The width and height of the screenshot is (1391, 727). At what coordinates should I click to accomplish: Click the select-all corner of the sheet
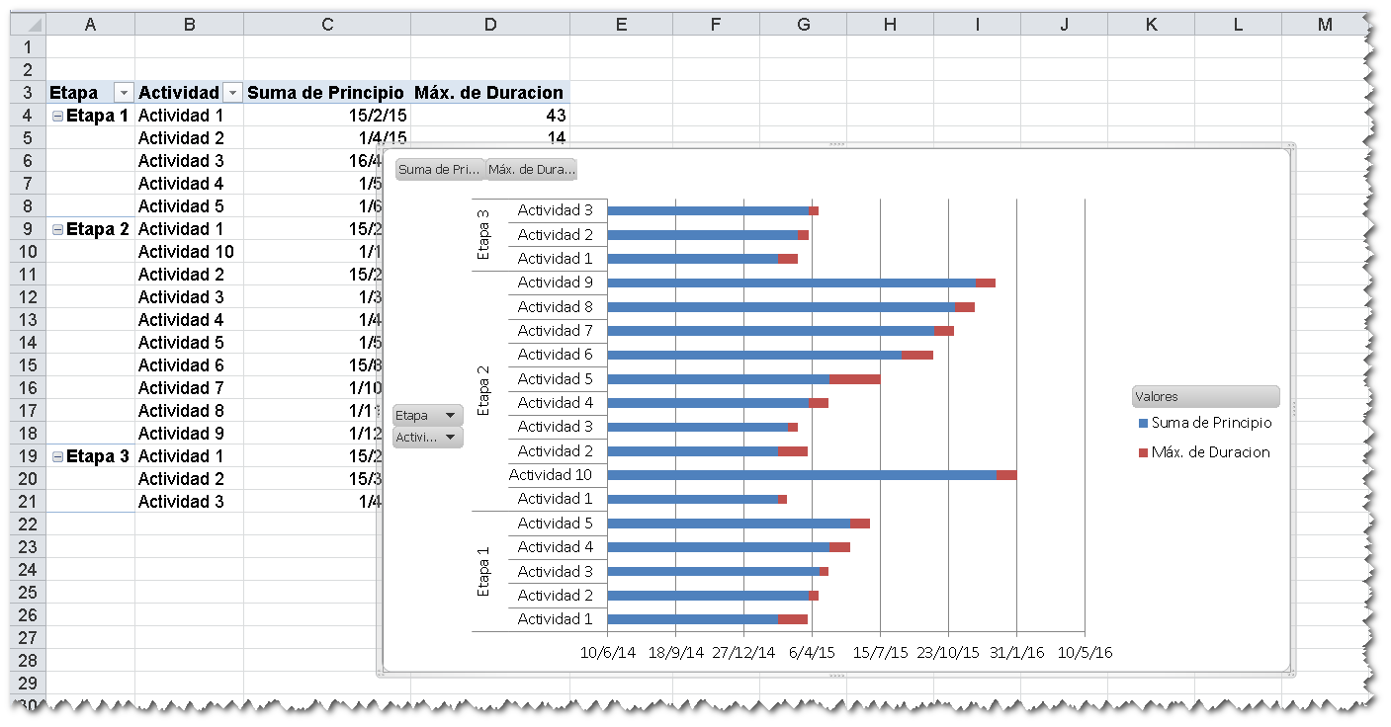click(28, 25)
